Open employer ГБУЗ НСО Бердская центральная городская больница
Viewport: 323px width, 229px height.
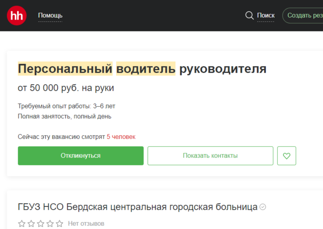point(138,207)
